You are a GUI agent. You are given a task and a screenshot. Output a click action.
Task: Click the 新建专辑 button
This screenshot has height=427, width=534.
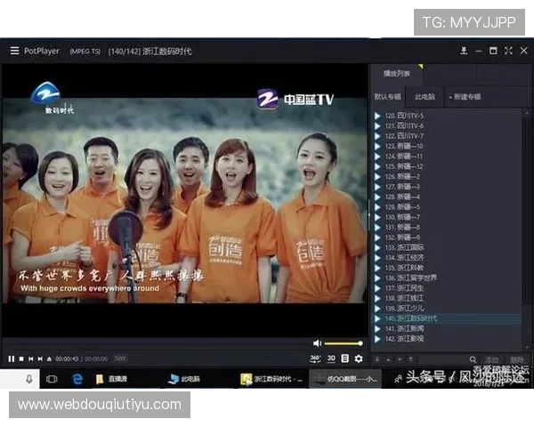[465, 96]
